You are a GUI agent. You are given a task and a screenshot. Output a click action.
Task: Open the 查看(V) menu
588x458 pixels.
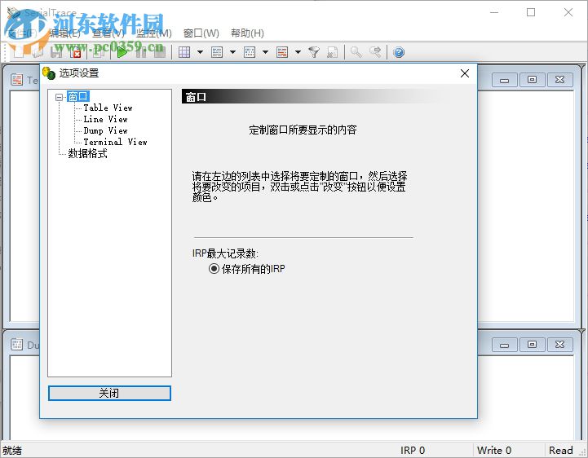pyautogui.click(x=108, y=33)
